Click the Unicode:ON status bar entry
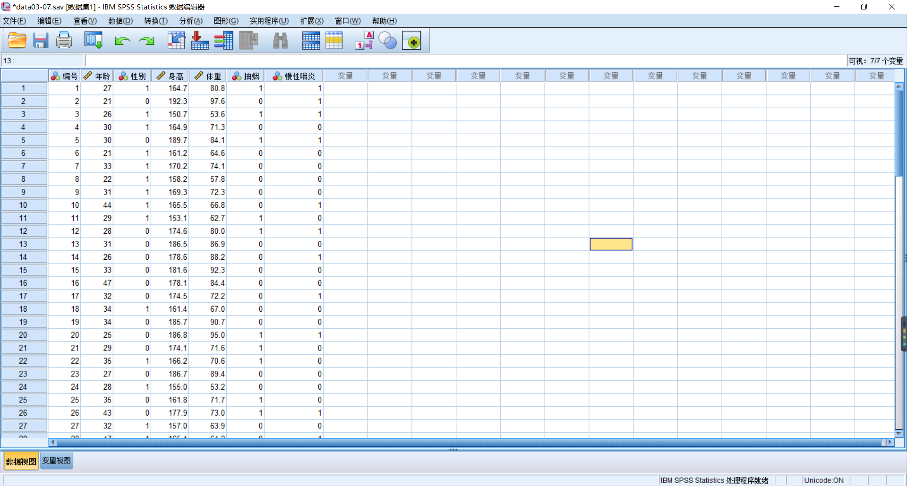This screenshot has width=907, height=486. click(x=823, y=480)
